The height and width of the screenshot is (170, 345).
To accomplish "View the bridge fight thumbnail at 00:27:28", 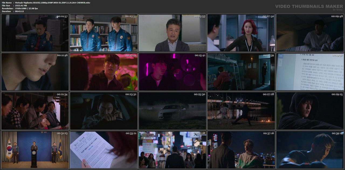I will tap(241, 111).
